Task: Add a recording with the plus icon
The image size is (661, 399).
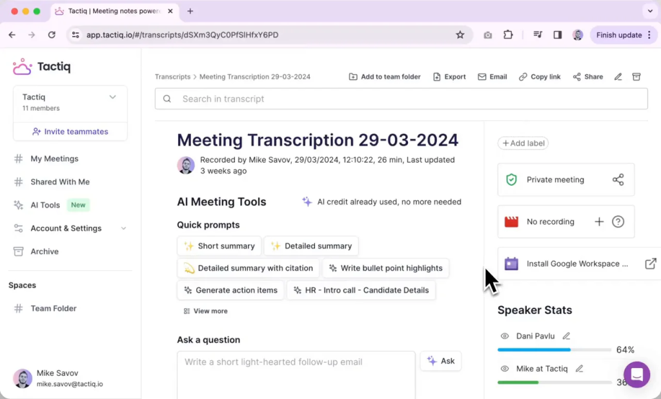Action: [x=599, y=222]
